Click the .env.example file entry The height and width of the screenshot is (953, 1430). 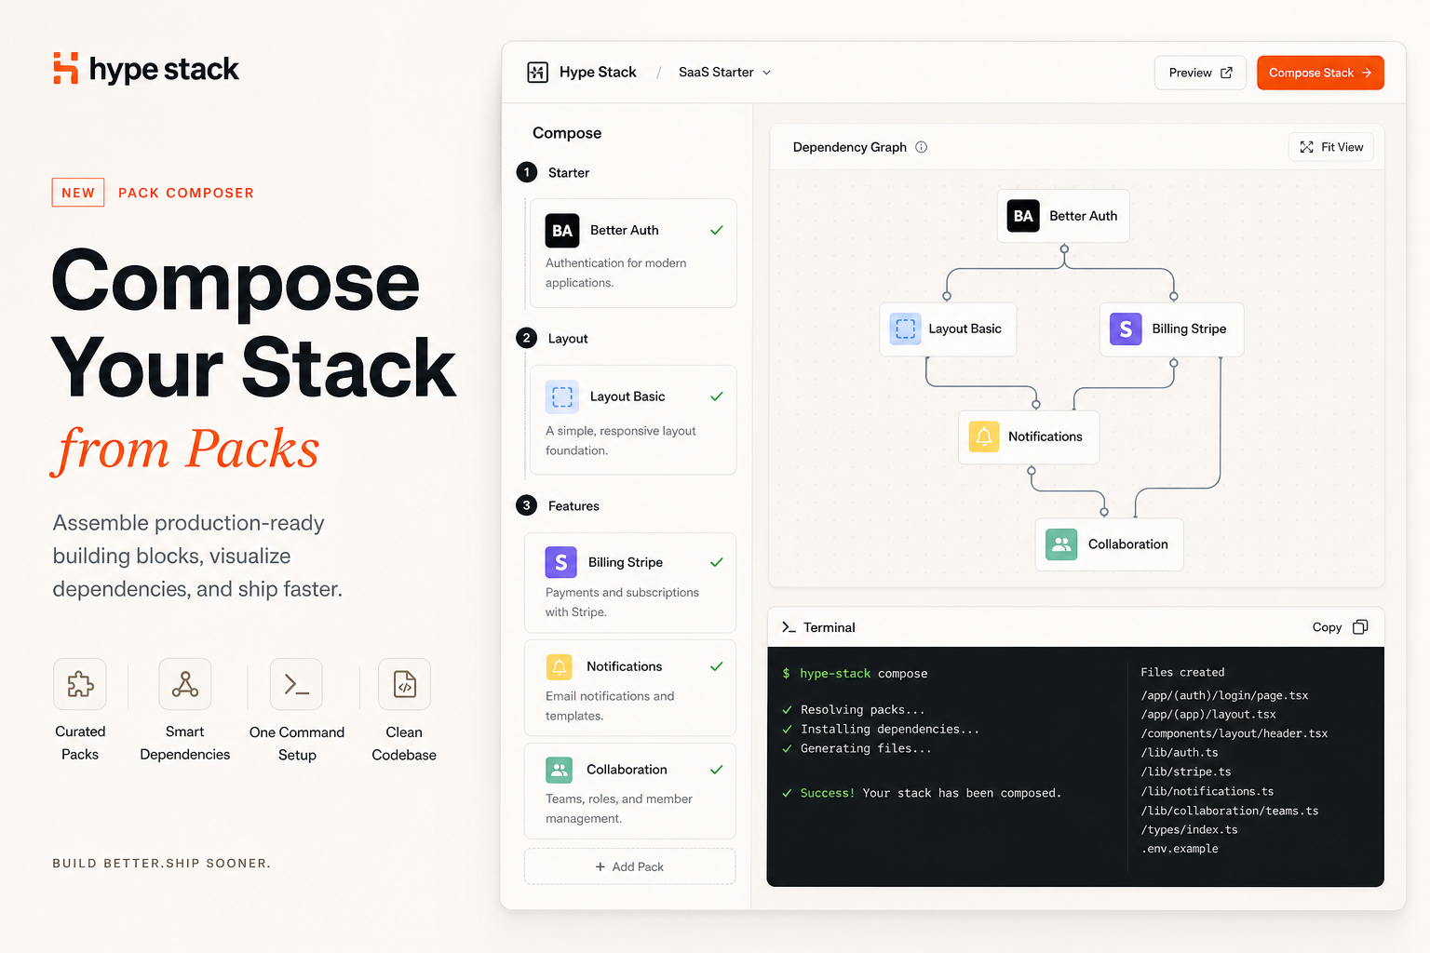1180,849
